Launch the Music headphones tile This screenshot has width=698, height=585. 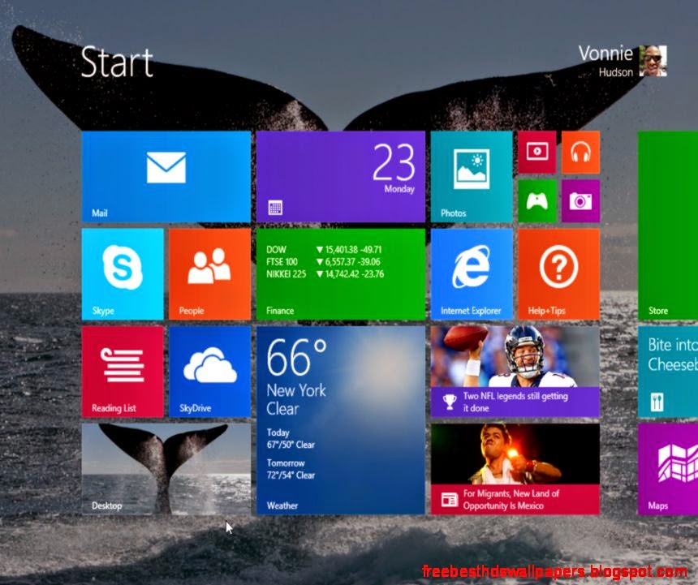[580, 153]
